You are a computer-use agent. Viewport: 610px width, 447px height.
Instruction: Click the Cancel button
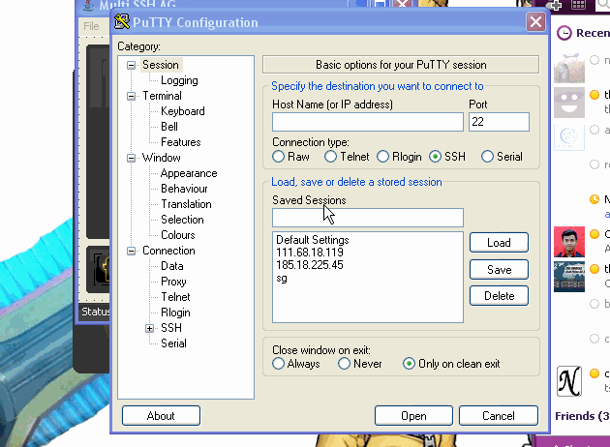point(499,416)
